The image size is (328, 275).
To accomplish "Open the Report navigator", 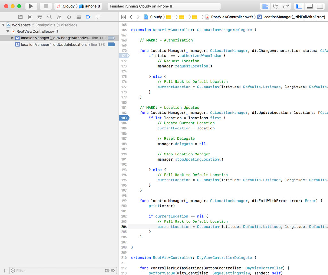I will coord(98,17).
